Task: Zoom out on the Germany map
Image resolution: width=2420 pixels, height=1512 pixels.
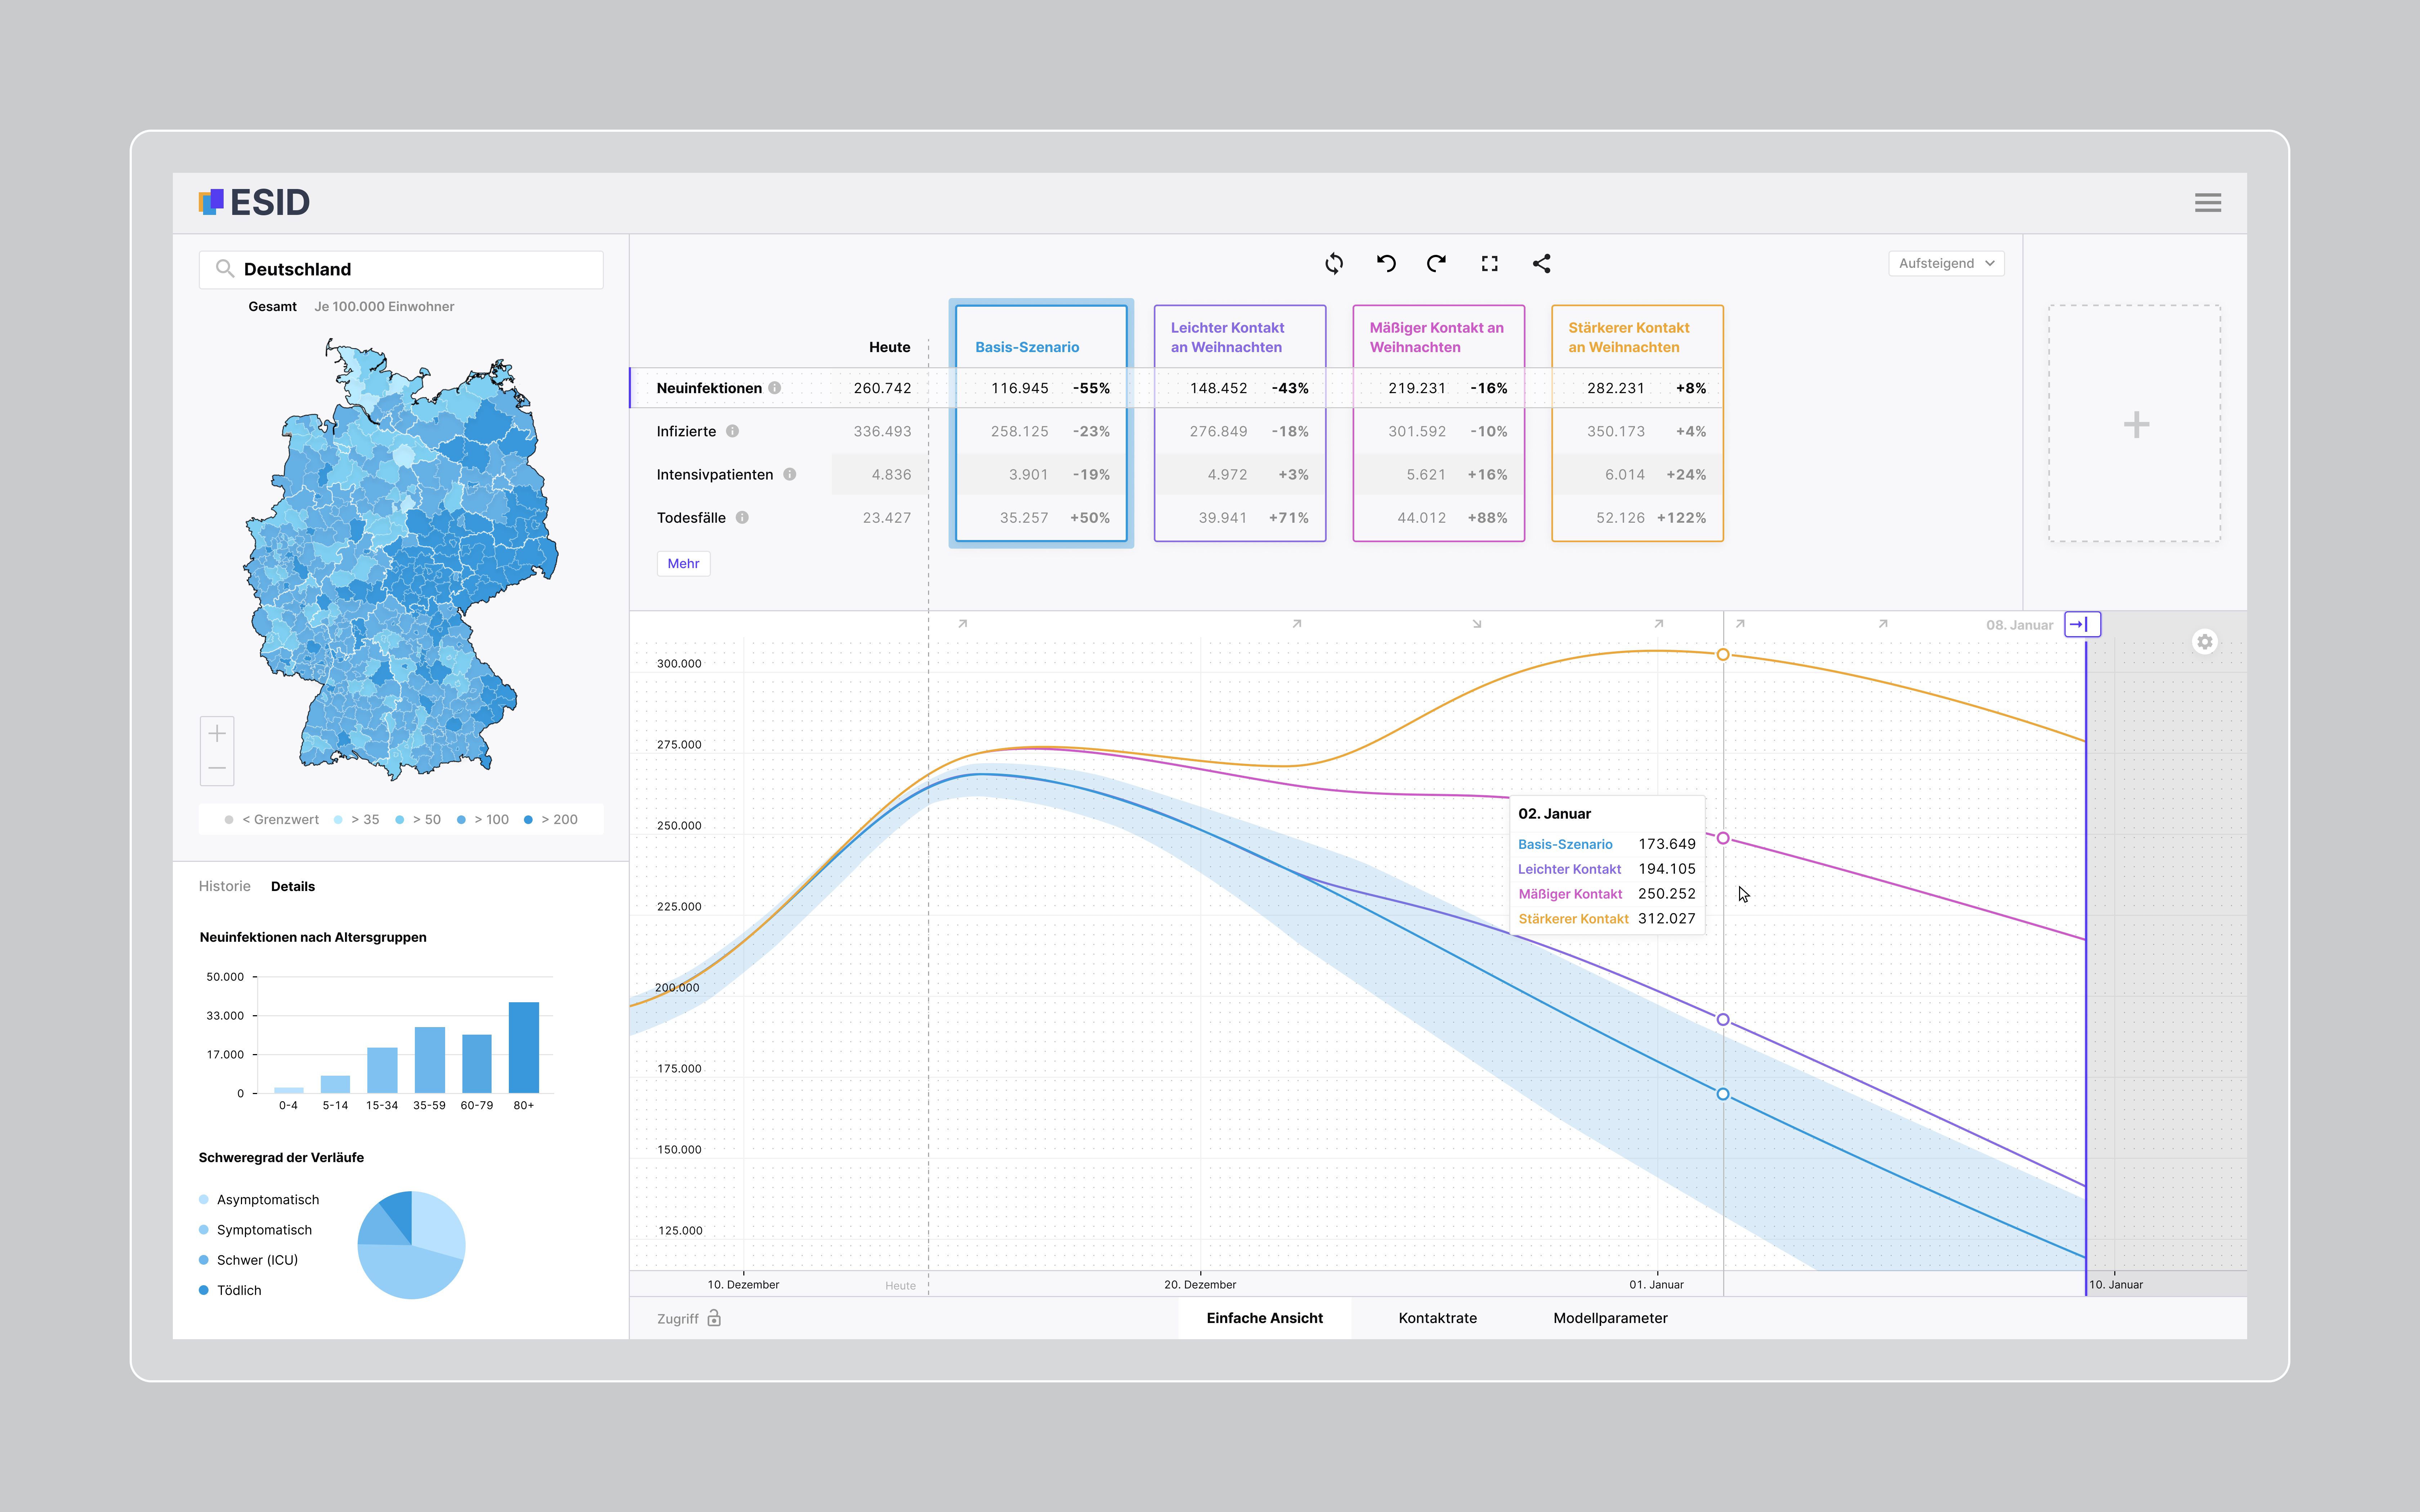Action: pos(217,768)
